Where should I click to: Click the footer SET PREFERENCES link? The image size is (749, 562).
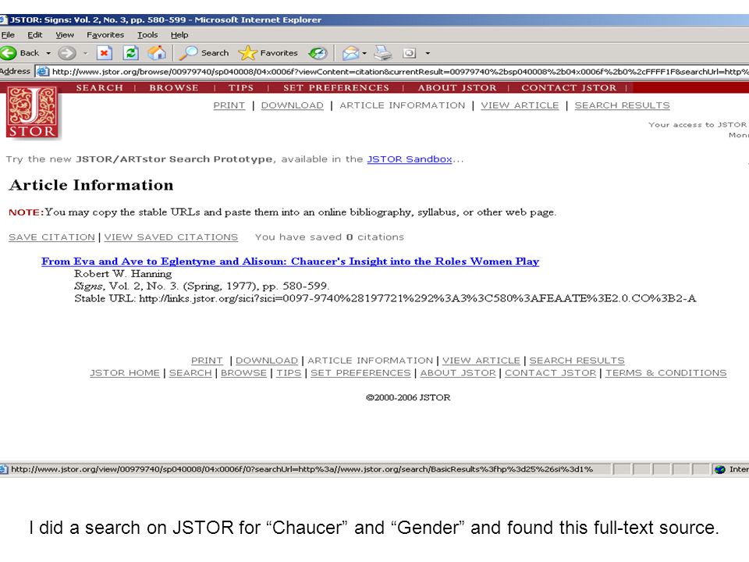point(360,373)
